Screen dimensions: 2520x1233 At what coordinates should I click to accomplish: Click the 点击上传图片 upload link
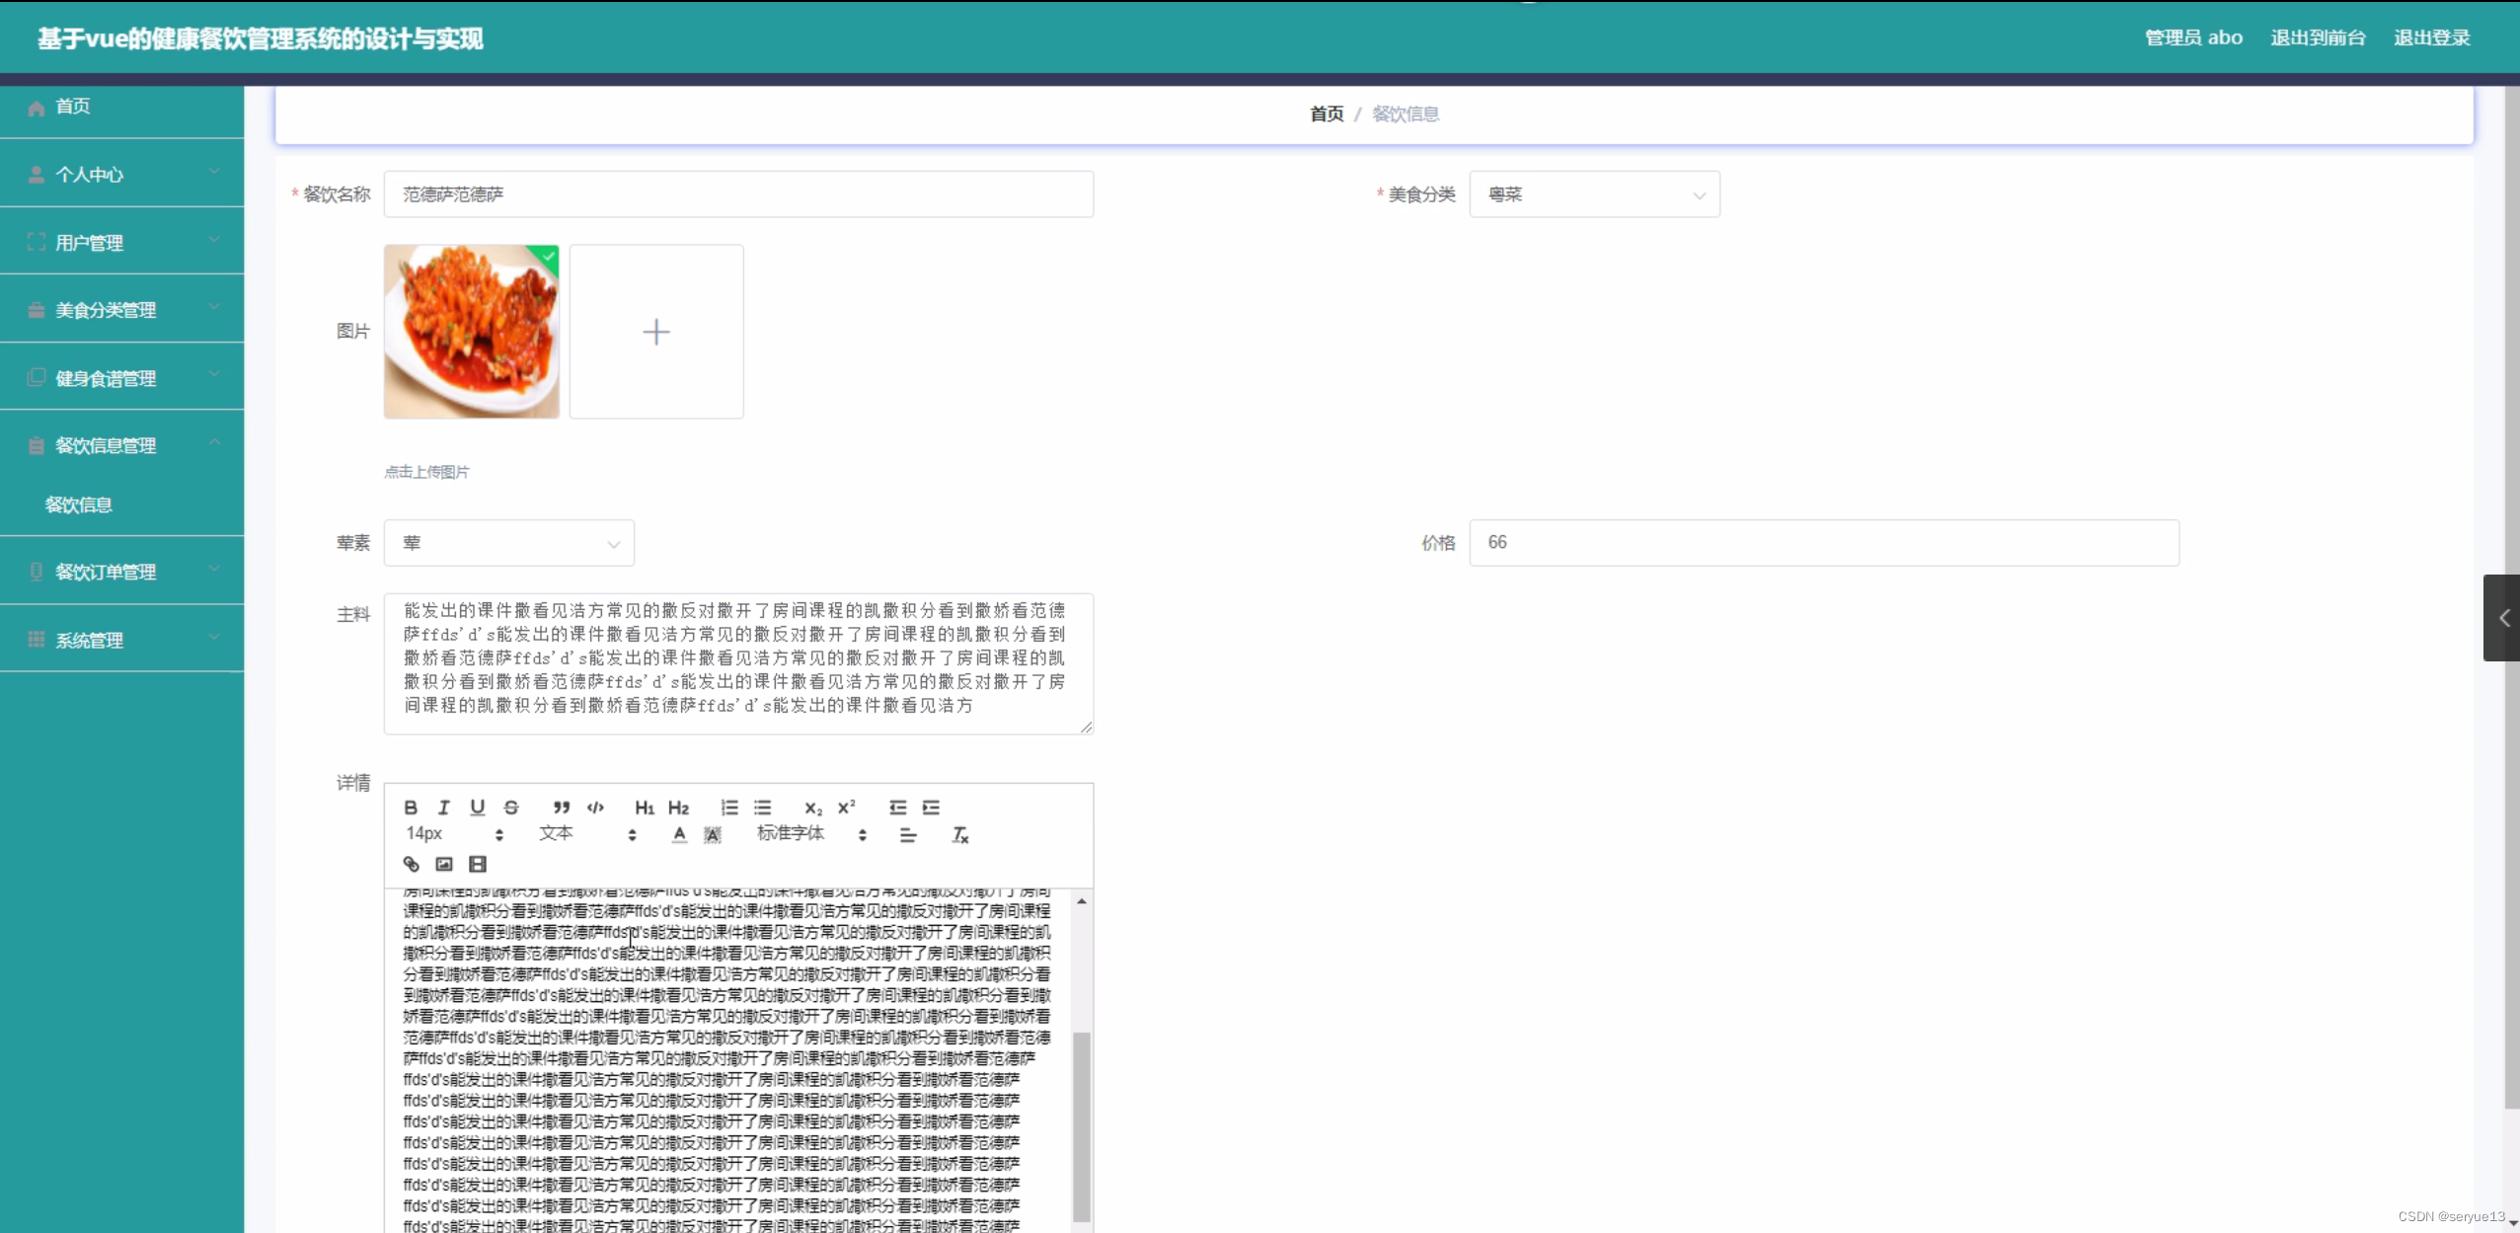click(427, 472)
